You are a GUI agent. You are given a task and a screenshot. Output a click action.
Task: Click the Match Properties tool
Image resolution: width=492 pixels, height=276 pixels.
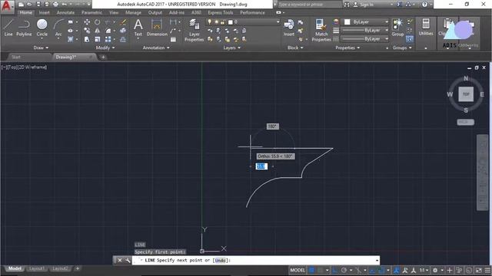point(321,30)
